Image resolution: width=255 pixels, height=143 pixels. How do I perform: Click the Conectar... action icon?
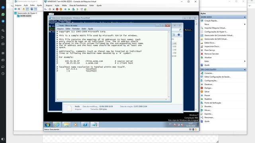pyautogui.click(x=202, y=73)
